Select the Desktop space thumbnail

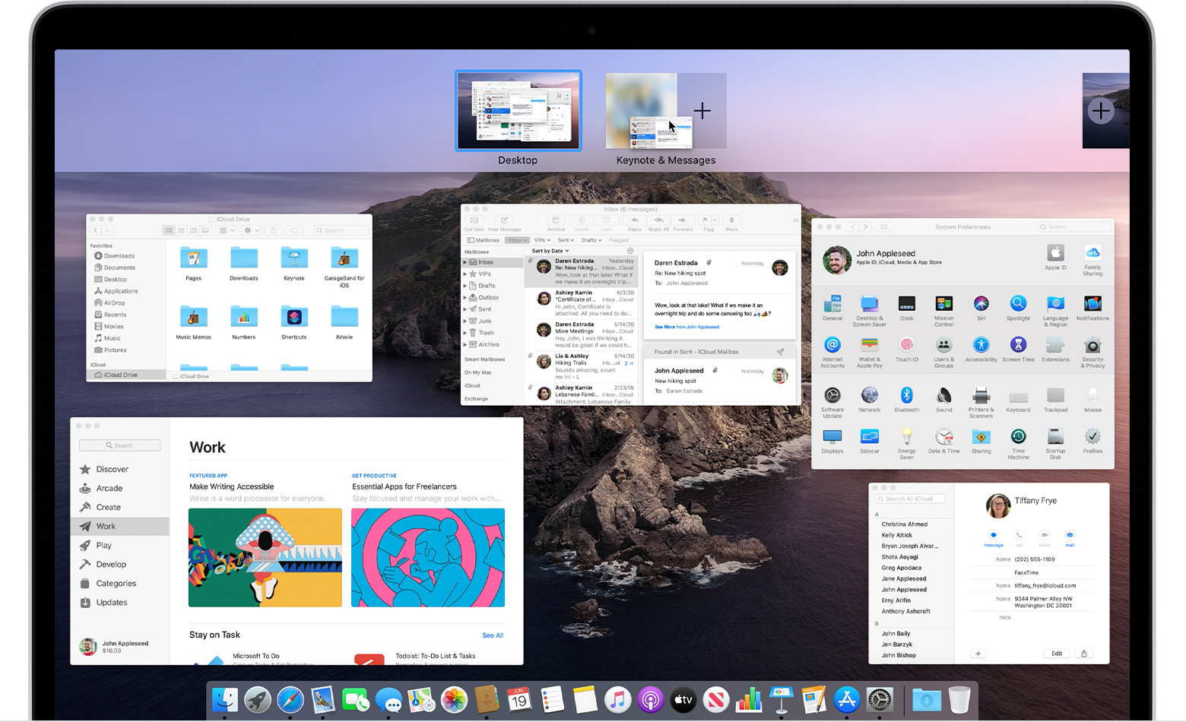click(x=518, y=111)
